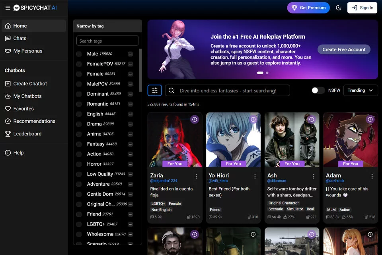382x255 pixels.
Task: Check the English tag checkbox
Action: coord(79,114)
